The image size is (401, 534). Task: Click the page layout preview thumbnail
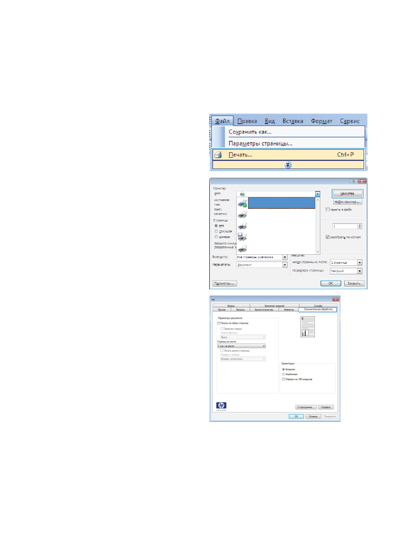(308, 327)
